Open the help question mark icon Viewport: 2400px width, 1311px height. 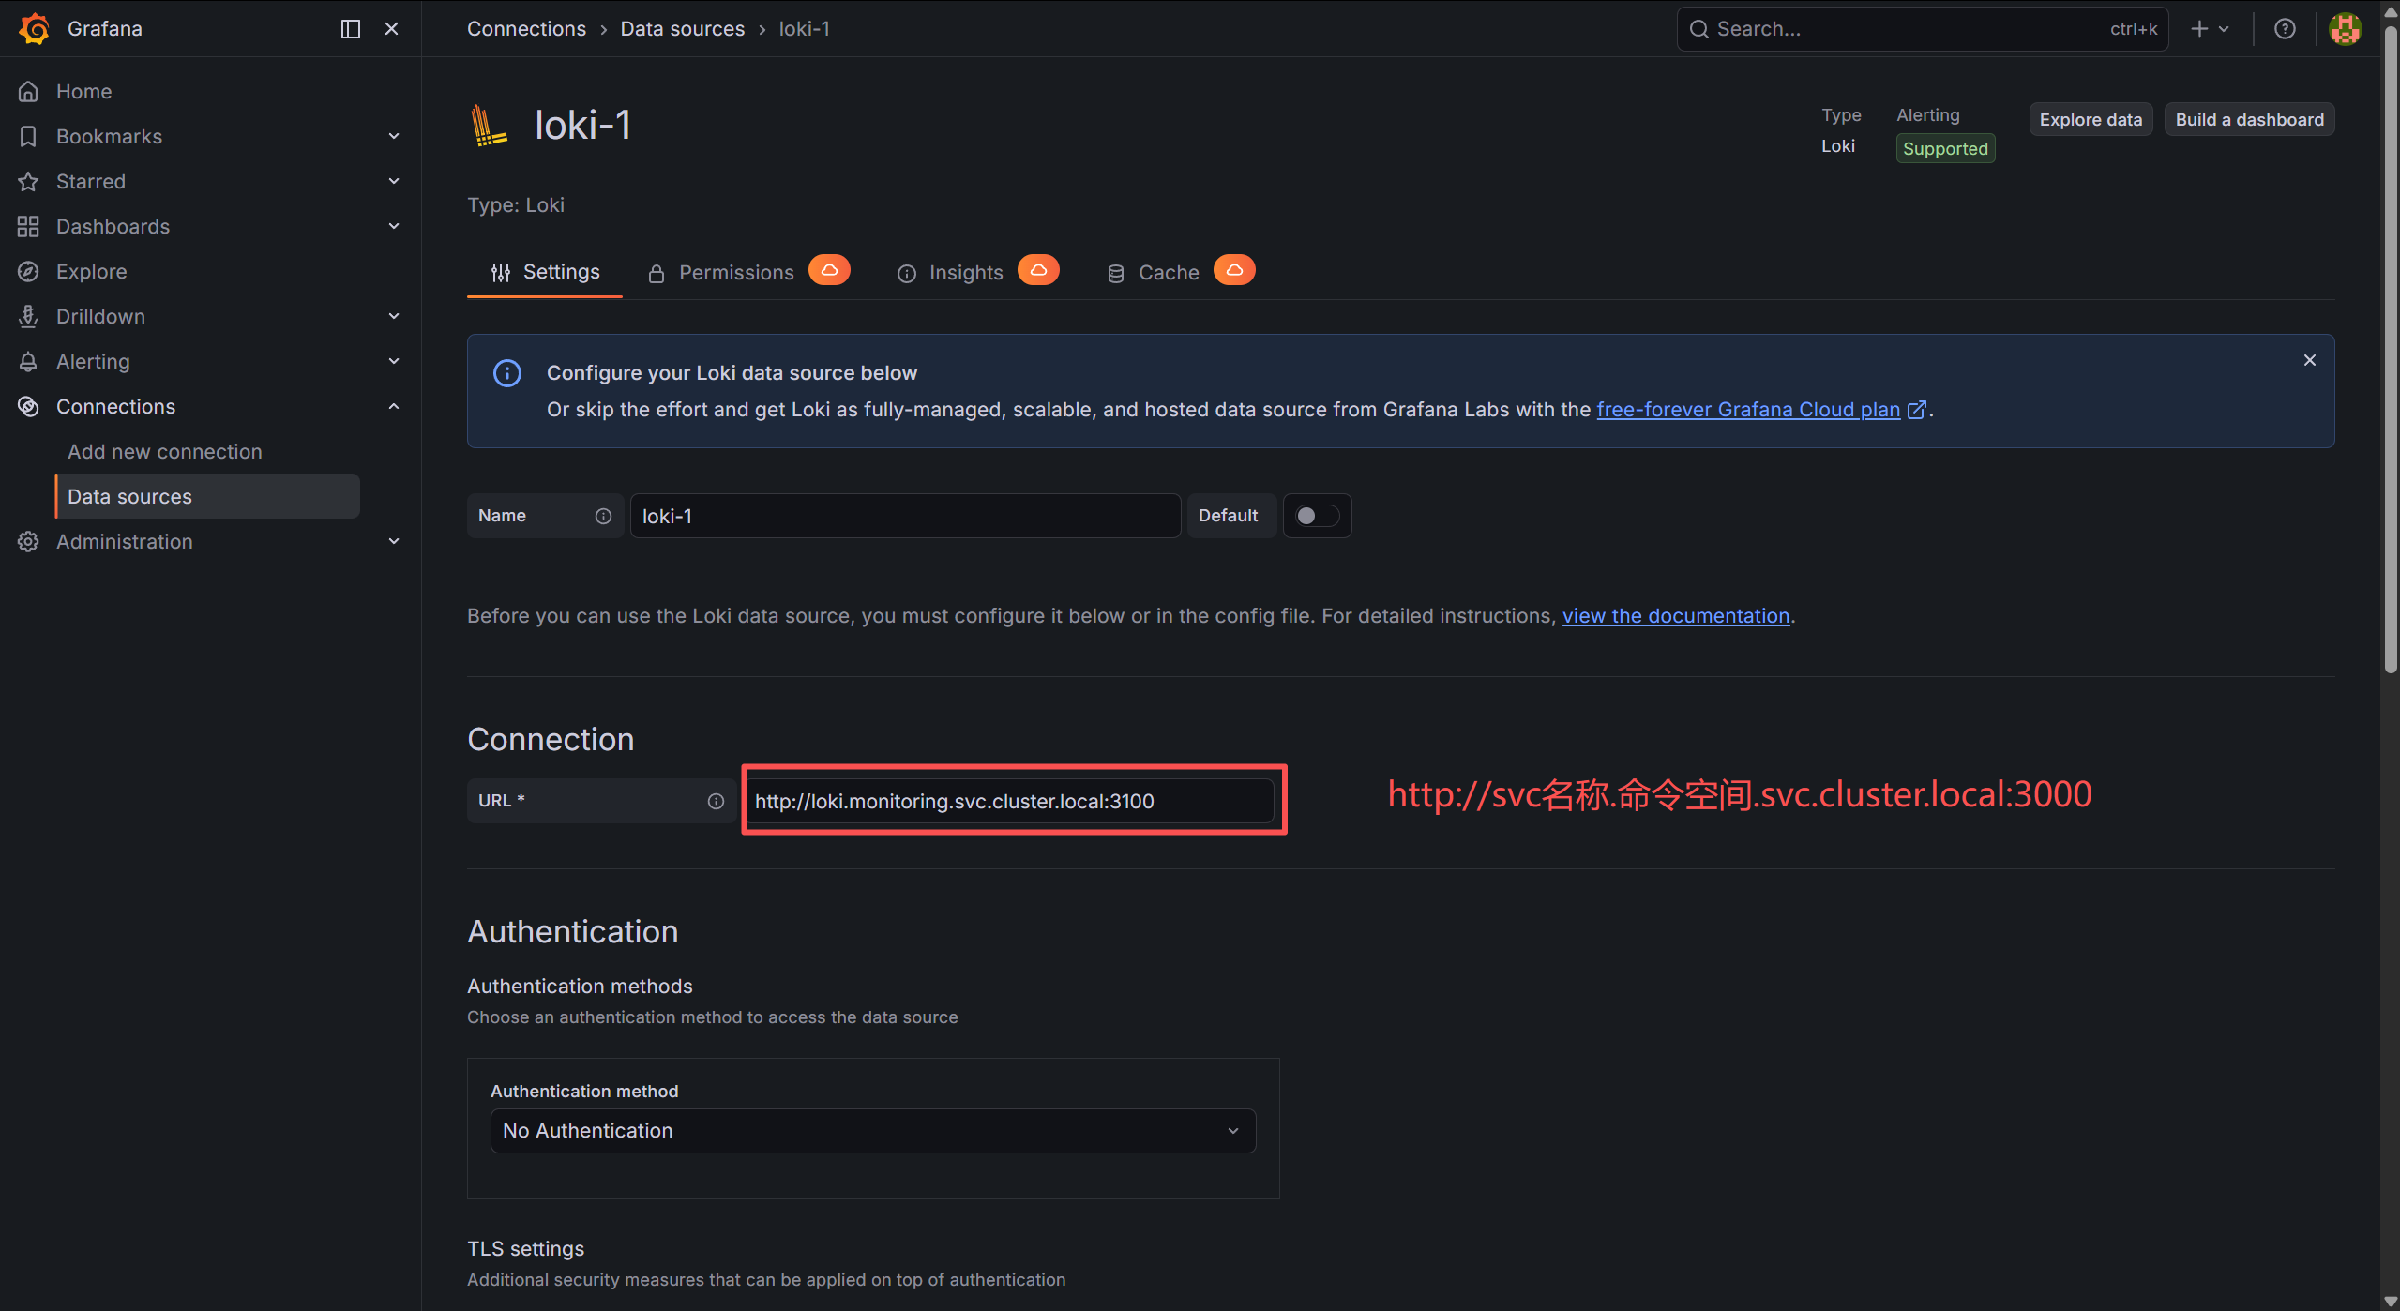[x=2286, y=29]
